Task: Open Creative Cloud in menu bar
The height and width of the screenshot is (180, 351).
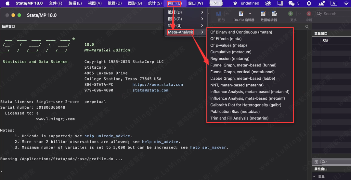Action: pyautogui.click(x=268, y=3)
